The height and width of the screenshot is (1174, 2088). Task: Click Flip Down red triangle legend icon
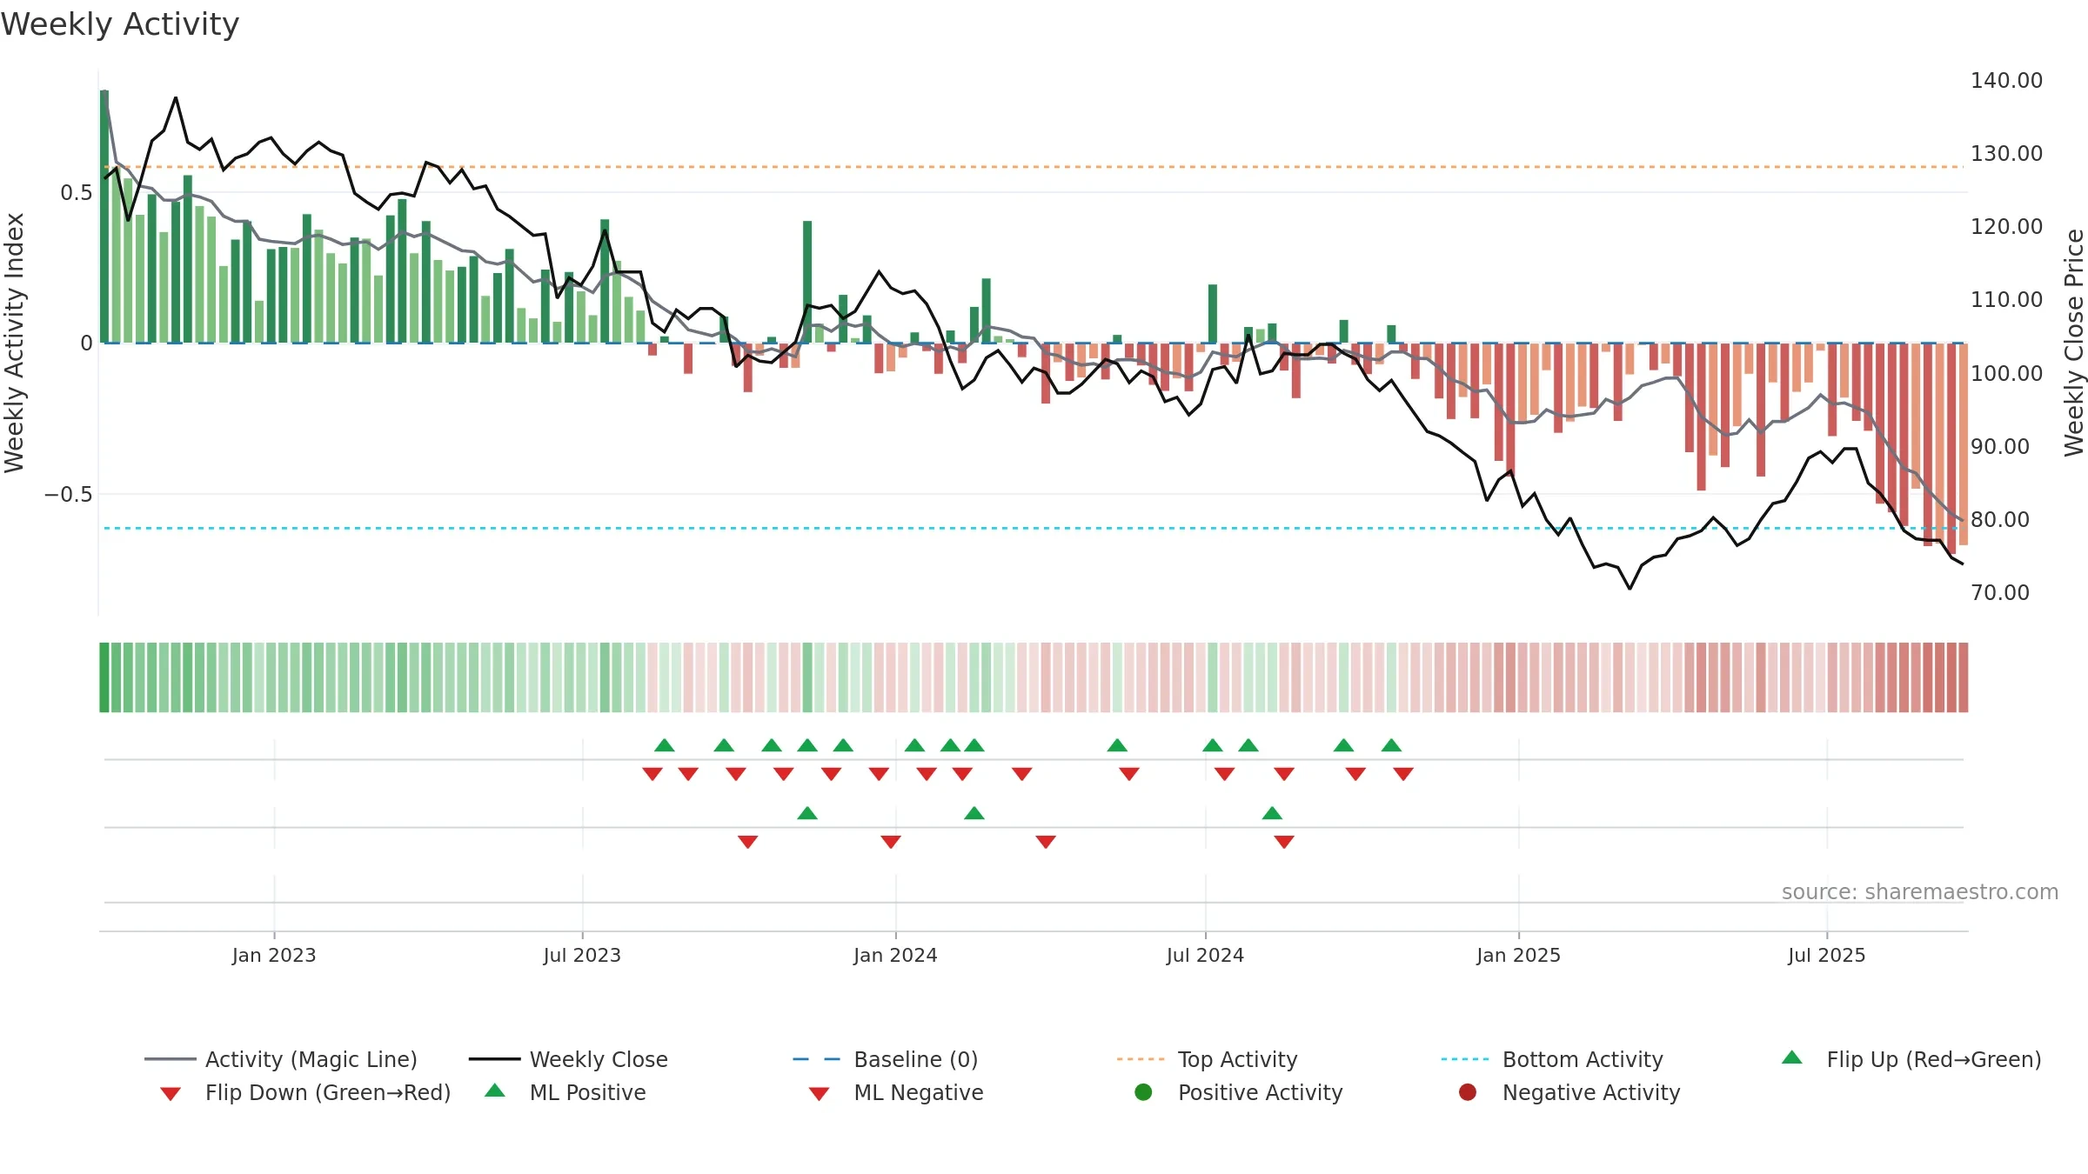171,1094
